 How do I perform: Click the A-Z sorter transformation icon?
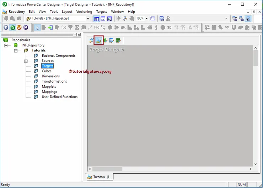click(156, 27)
